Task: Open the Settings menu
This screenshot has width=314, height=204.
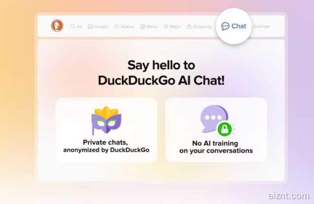Action: point(262,27)
